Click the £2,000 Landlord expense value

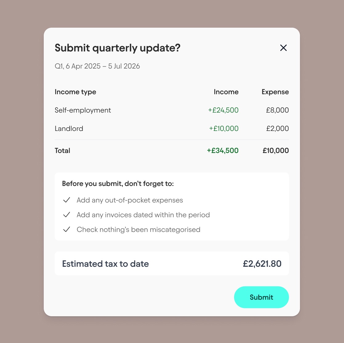click(x=277, y=128)
